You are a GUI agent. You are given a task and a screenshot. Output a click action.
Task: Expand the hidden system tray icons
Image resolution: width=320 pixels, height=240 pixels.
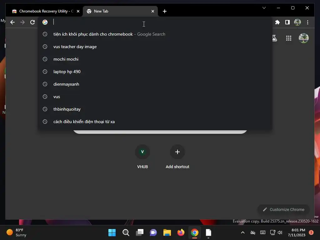pos(242,232)
